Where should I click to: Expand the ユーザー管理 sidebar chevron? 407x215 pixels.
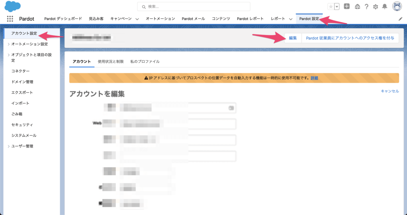coord(9,146)
